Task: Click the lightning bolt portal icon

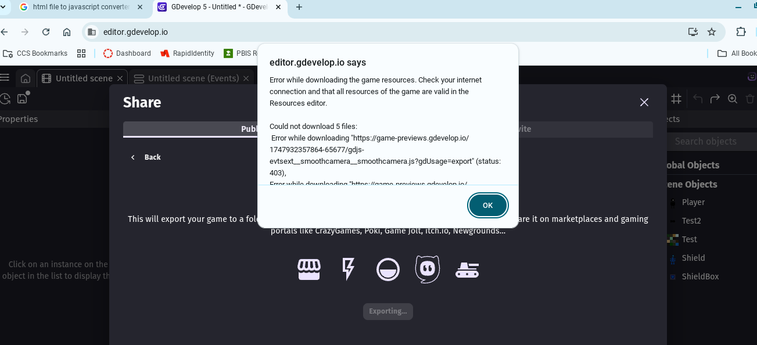Action: 348,269
